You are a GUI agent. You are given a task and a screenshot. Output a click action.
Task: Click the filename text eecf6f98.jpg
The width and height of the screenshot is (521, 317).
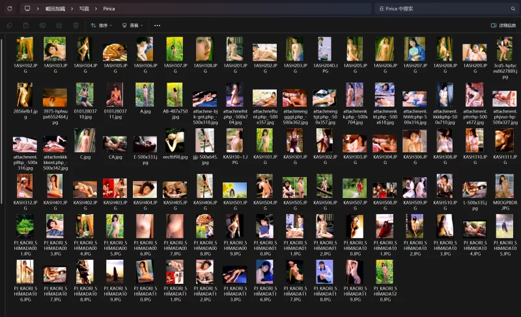point(175,157)
